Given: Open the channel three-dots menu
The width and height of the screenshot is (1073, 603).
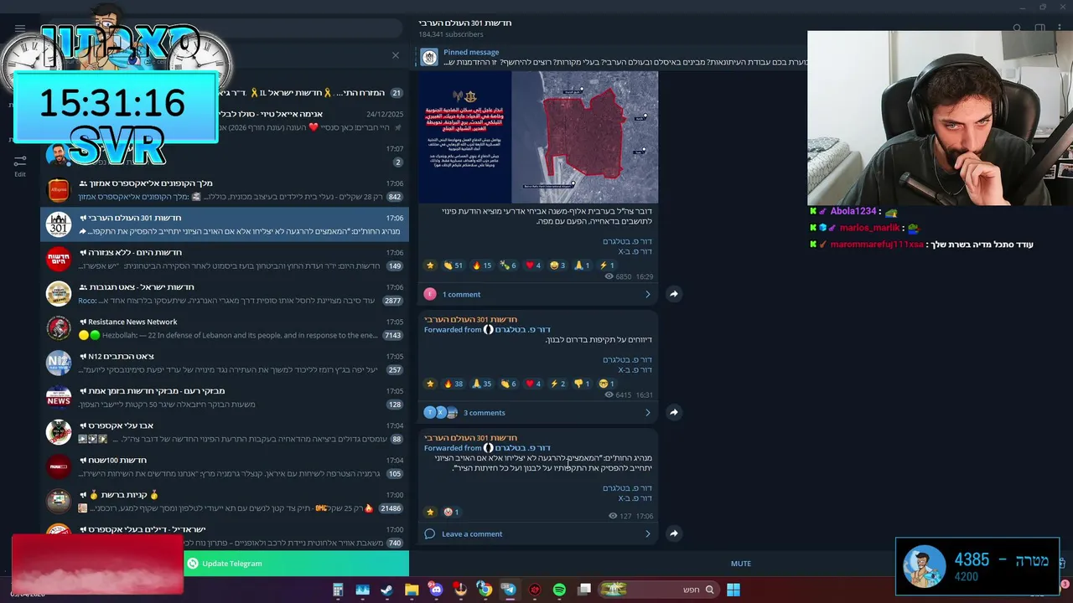Looking at the screenshot, I should click(x=1060, y=28).
